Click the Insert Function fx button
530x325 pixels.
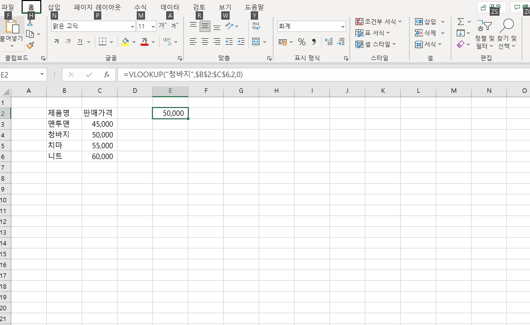(107, 75)
